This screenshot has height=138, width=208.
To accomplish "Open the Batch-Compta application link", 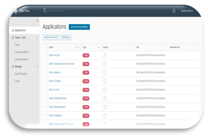I will coord(55,81).
